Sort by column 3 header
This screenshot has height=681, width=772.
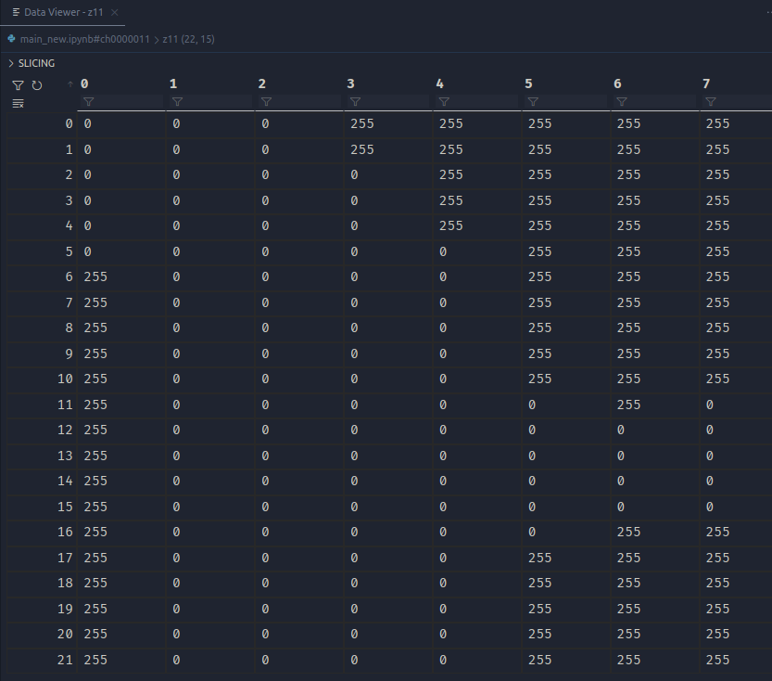click(350, 84)
